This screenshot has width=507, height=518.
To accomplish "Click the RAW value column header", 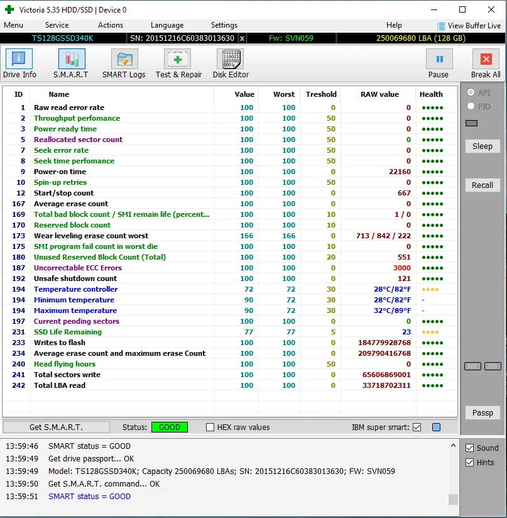I will (379, 94).
